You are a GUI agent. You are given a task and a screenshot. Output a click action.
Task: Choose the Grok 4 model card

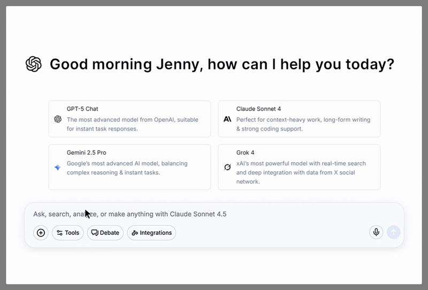(299, 167)
